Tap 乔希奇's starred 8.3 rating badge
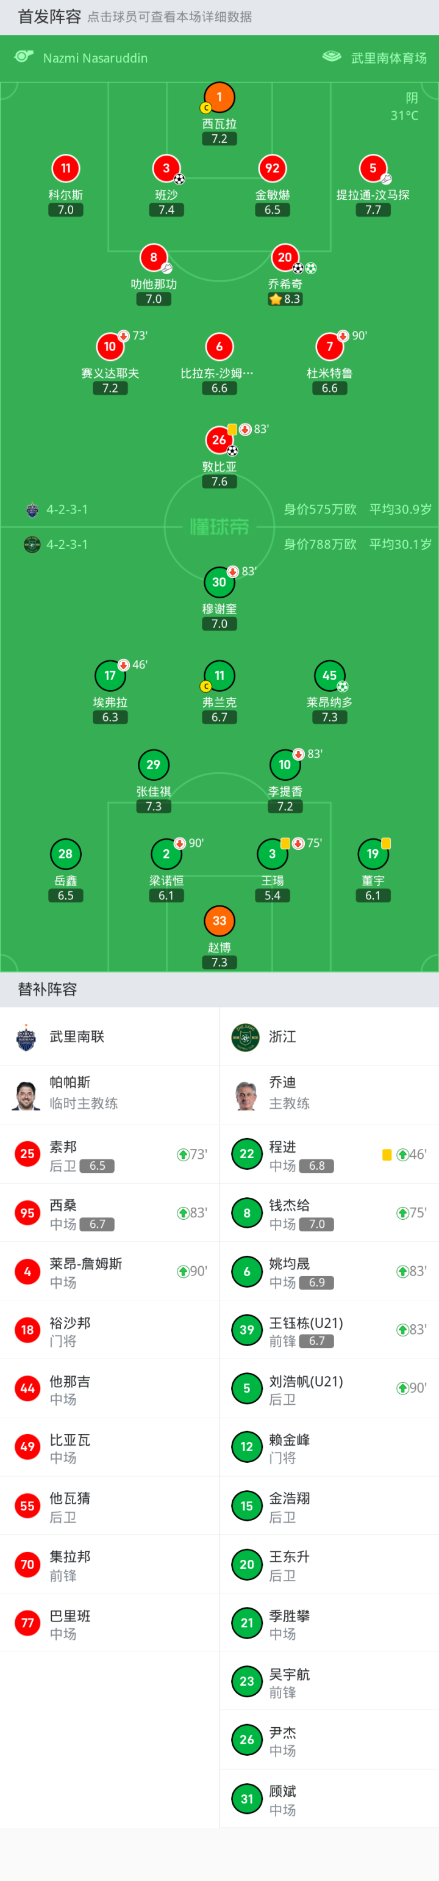The height and width of the screenshot is (1881, 439). coord(284,299)
